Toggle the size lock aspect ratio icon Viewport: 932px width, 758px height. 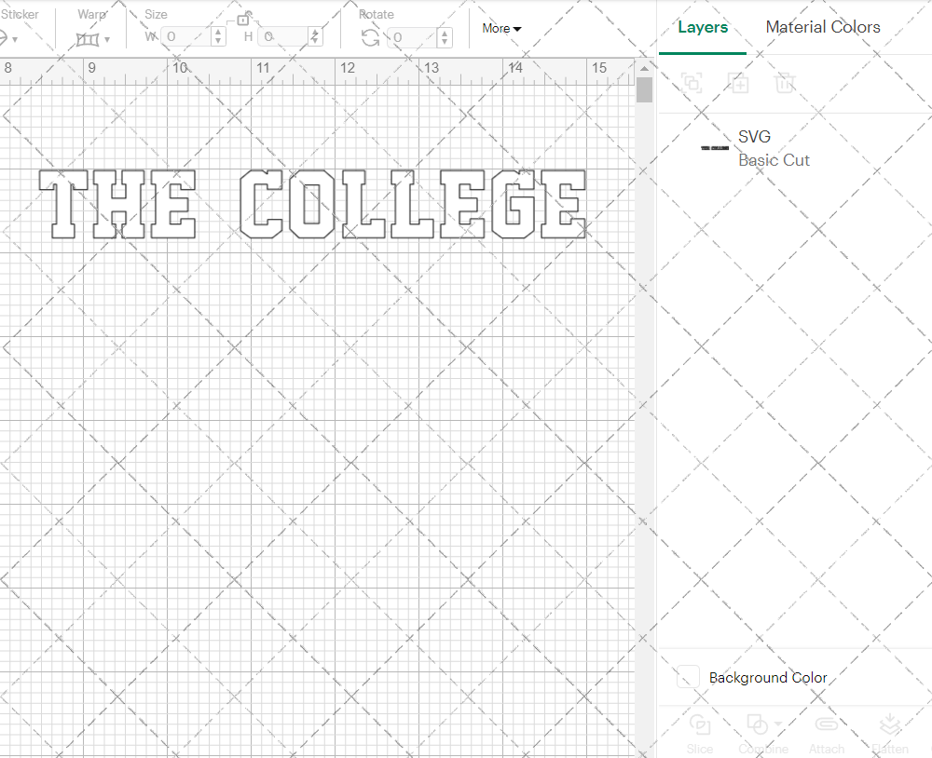pyautogui.click(x=243, y=19)
